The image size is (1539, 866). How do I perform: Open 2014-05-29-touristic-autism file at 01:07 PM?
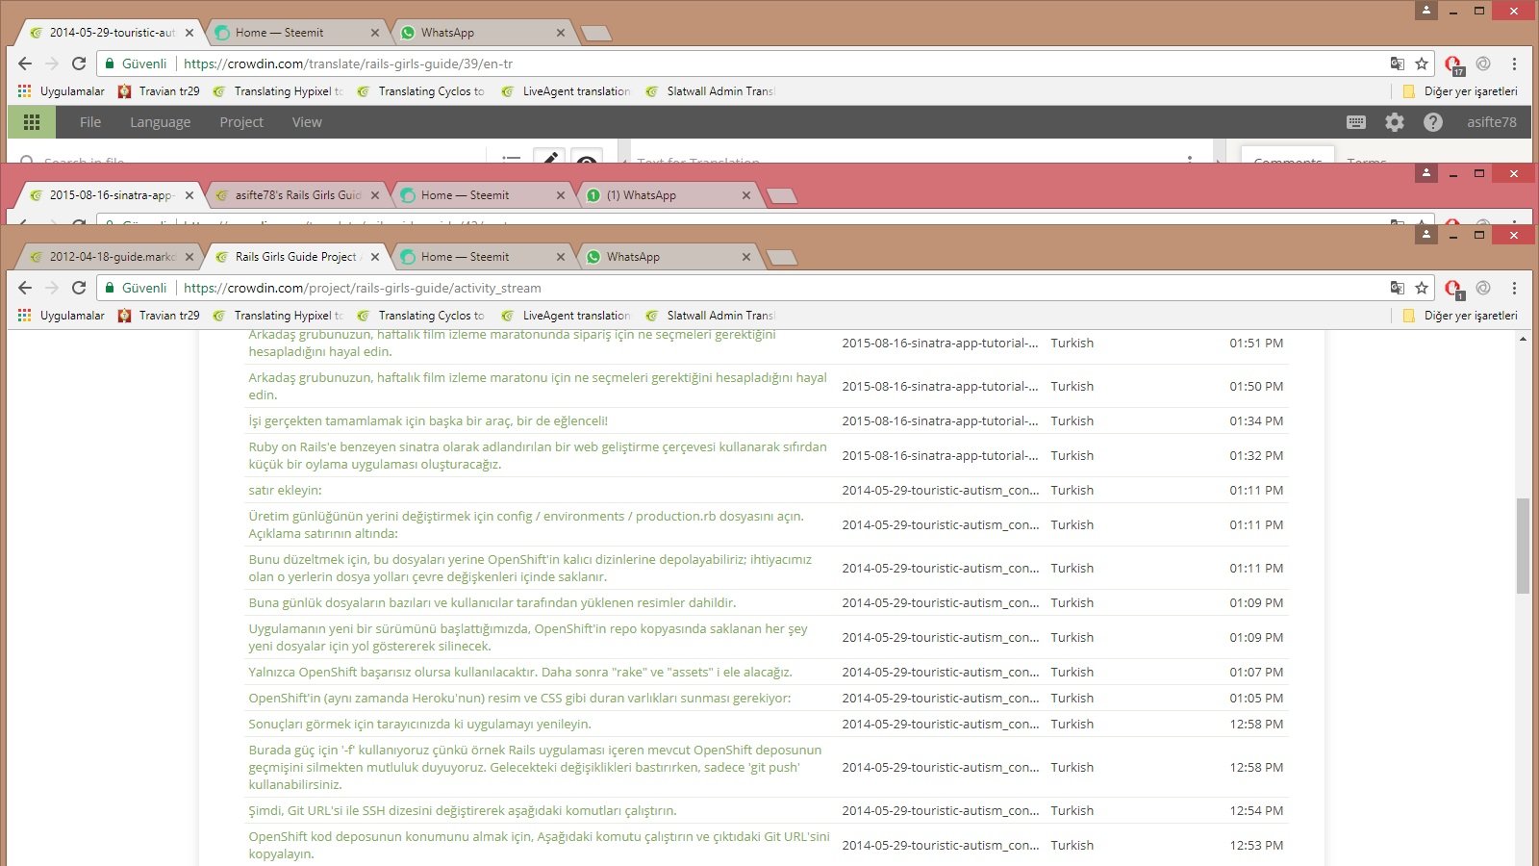940,673
